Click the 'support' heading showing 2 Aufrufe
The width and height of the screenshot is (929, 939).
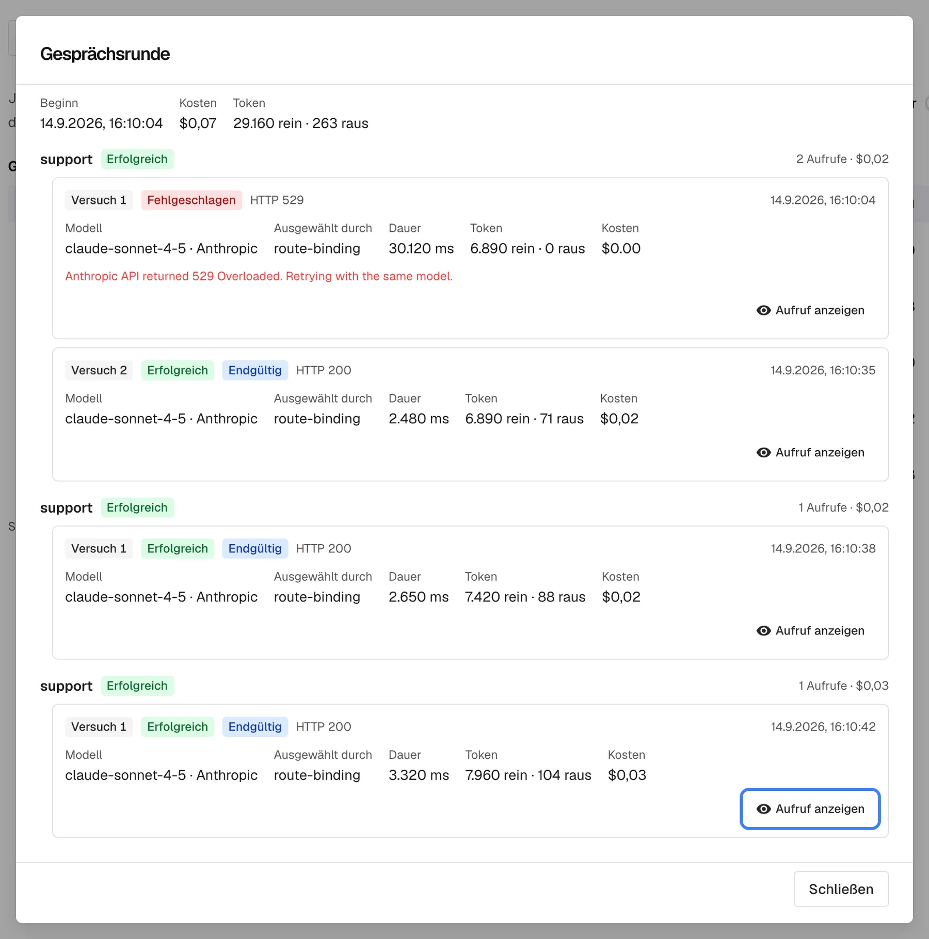(x=66, y=159)
